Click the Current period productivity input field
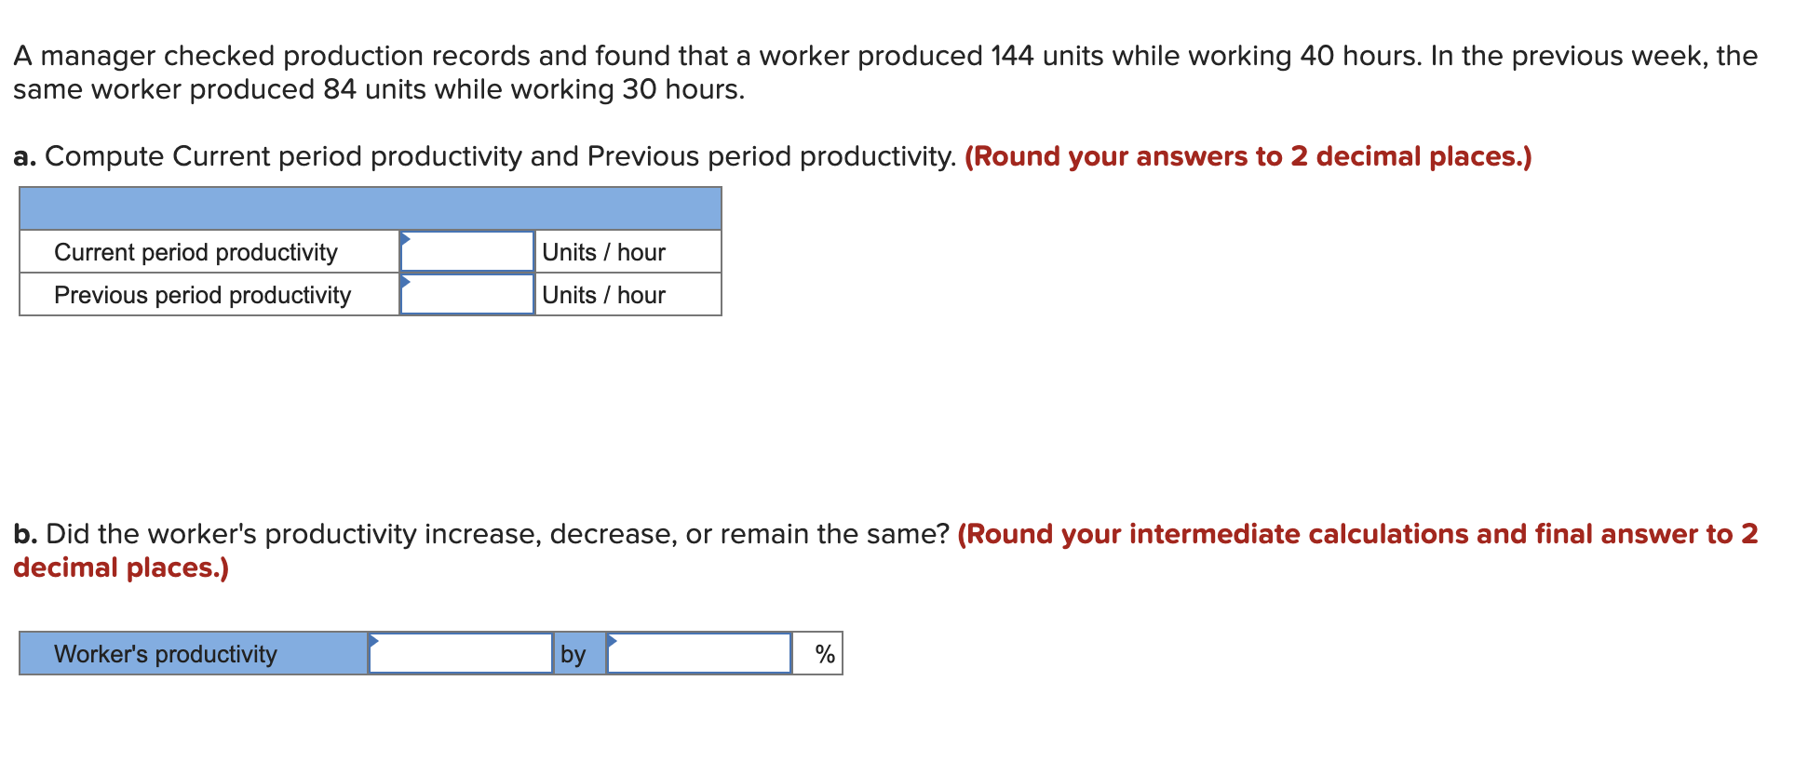The image size is (1808, 761). (467, 251)
